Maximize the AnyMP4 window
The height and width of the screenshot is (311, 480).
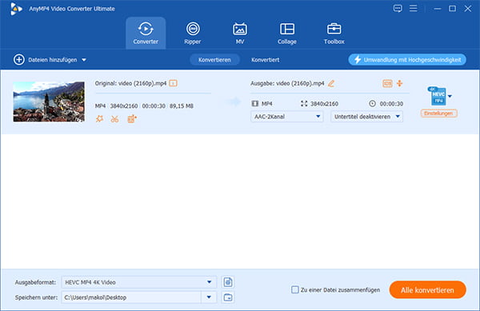(452, 9)
